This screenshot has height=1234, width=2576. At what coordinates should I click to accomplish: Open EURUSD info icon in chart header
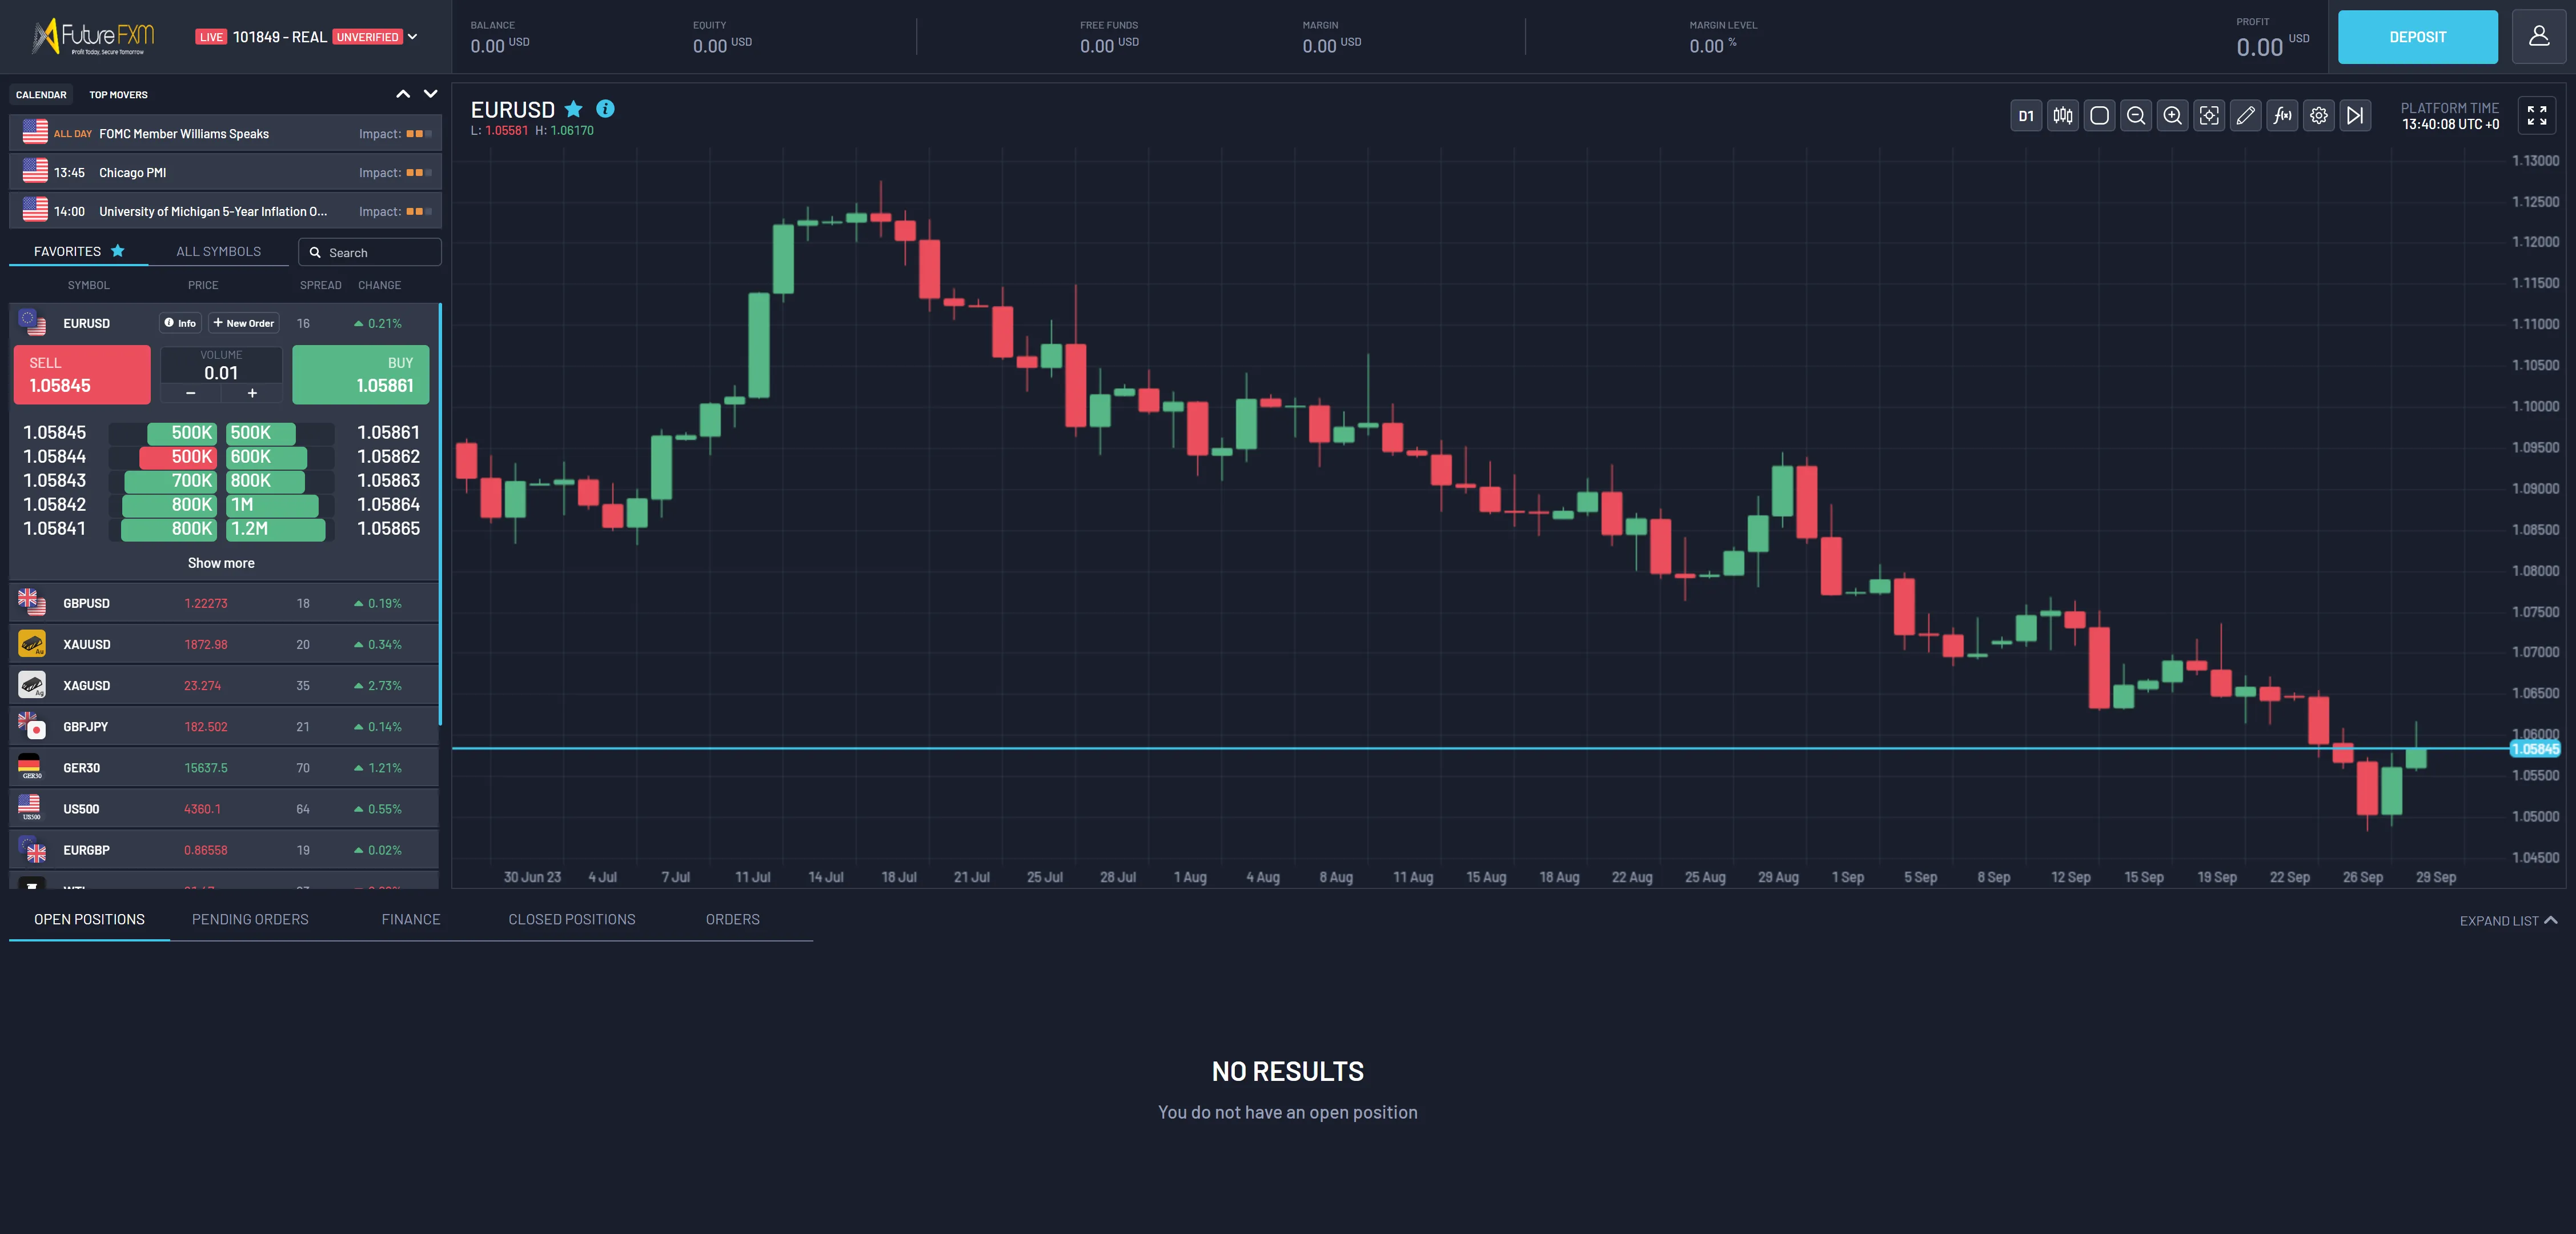(606, 109)
